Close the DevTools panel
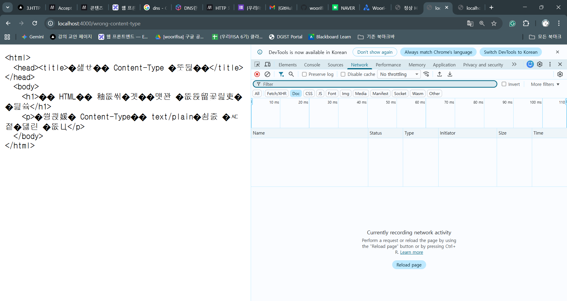This screenshot has height=301, width=567. click(x=560, y=64)
